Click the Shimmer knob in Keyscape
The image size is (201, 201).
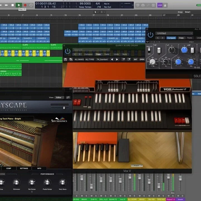tap(16, 182)
